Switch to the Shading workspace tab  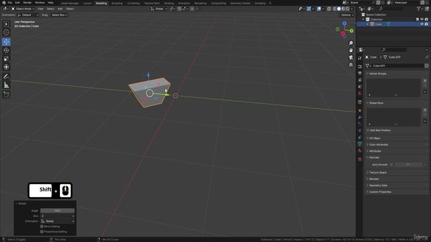pyautogui.click(x=169, y=3)
